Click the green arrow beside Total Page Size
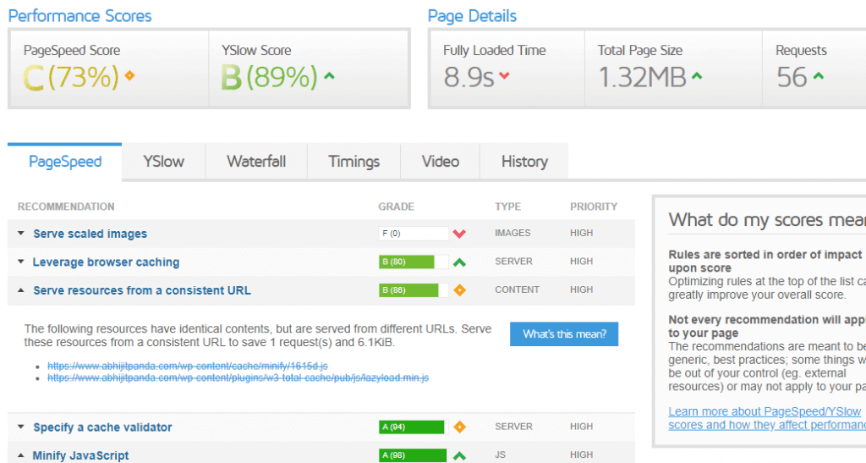 pyautogui.click(x=697, y=77)
